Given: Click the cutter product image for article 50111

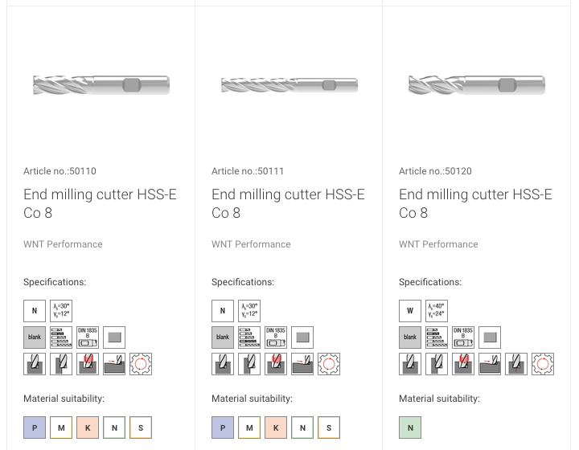Looking at the screenshot, I should click(x=289, y=85).
